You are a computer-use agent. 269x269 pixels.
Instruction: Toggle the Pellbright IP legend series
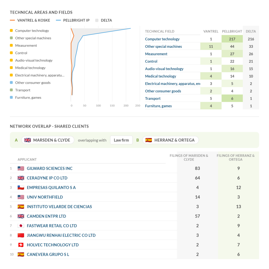[73, 20]
